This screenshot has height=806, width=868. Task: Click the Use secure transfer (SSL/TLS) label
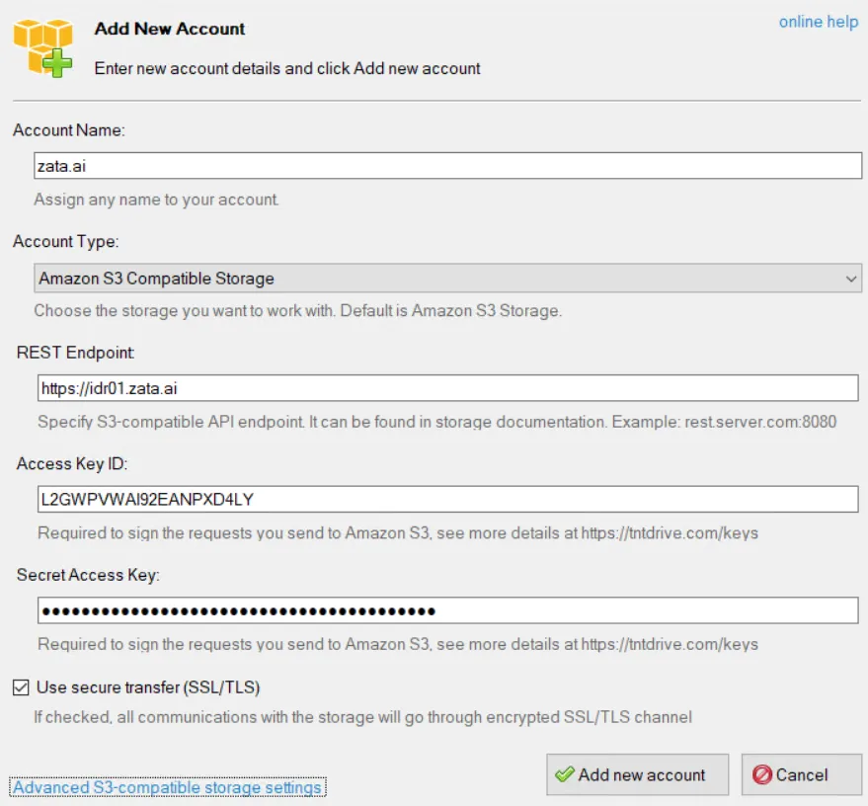coord(148,687)
